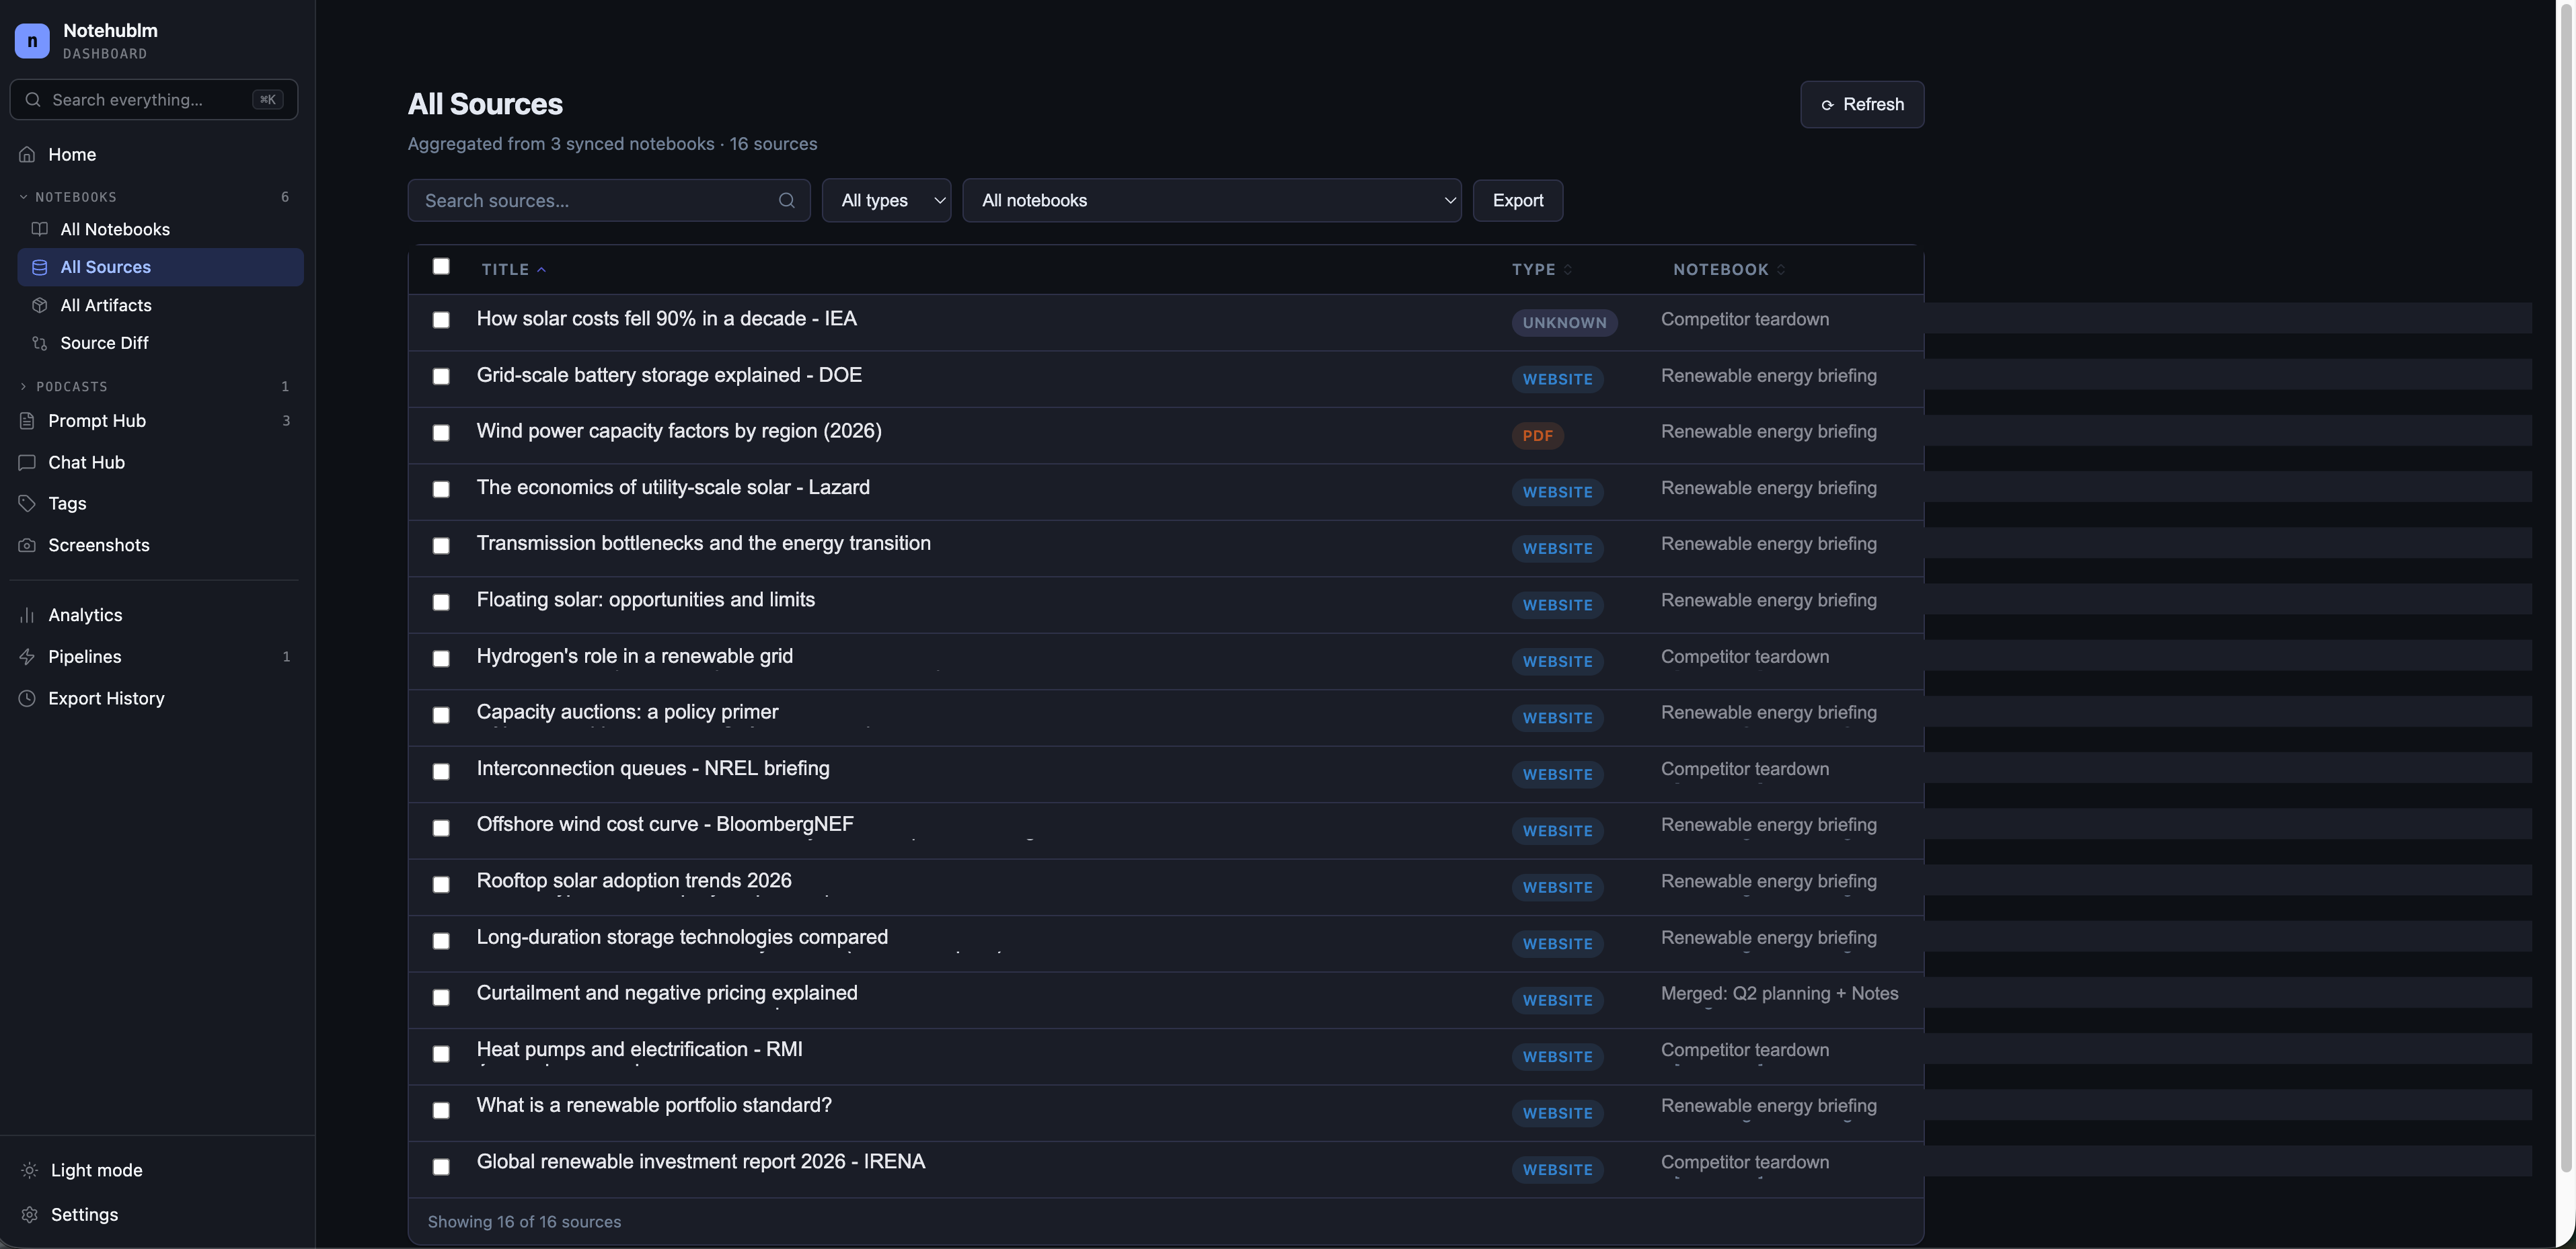Click the Search everything global search box
This screenshot has height=1249, width=2576.
coord(154,100)
